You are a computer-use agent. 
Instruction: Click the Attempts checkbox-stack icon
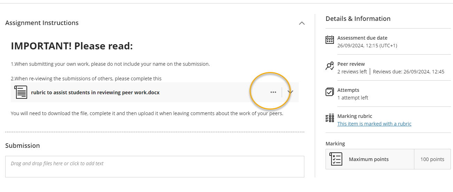[329, 92]
